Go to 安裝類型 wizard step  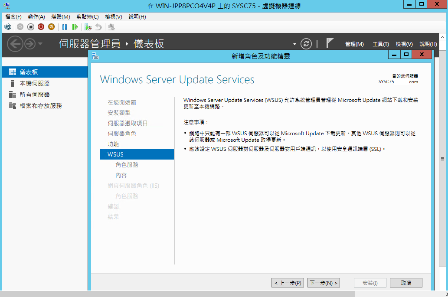(119, 113)
